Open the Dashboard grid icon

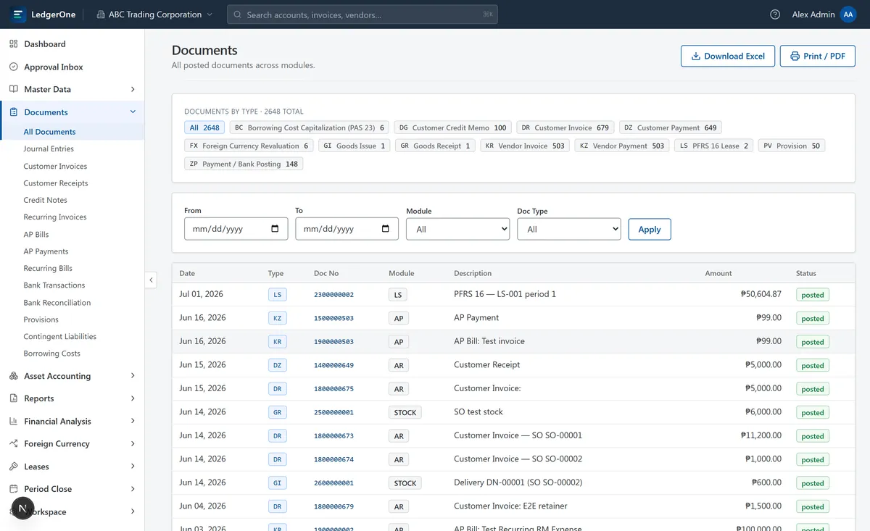coord(13,44)
